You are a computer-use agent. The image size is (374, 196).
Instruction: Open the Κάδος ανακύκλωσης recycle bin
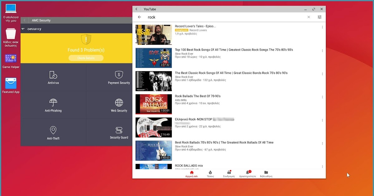point(11,38)
